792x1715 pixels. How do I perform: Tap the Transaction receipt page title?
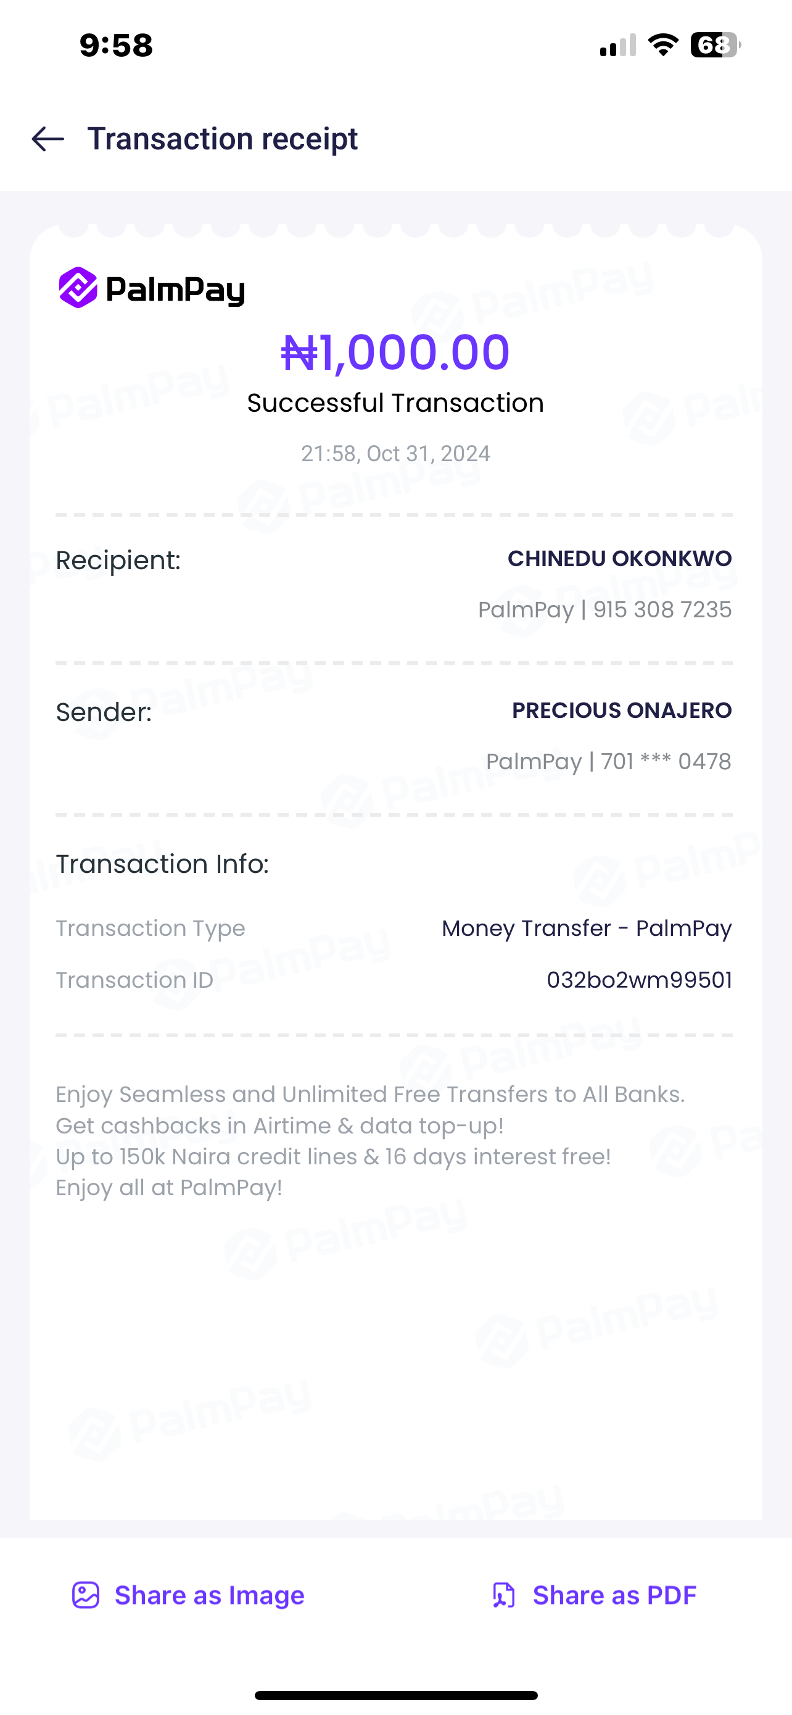click(x=223, y=139)
